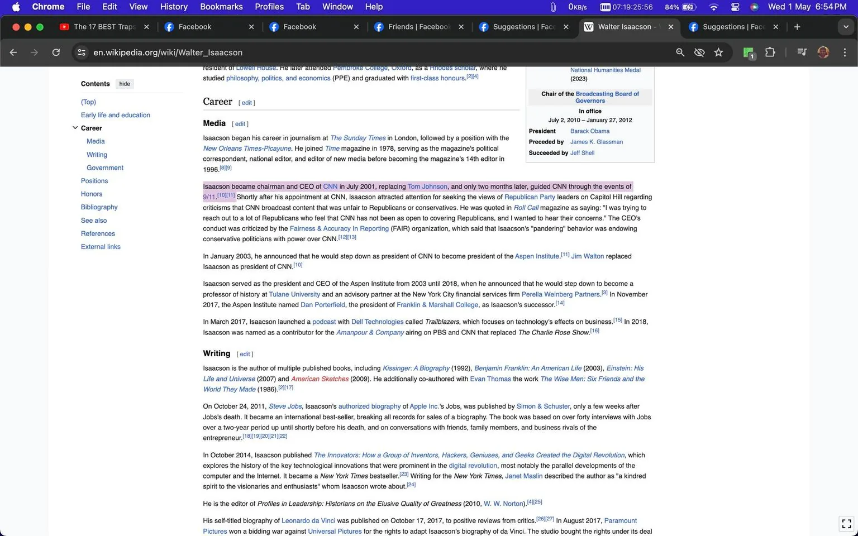This screenshot has height=536, width=858.
Task: Edit the Writing section
Action: [245, 354]
